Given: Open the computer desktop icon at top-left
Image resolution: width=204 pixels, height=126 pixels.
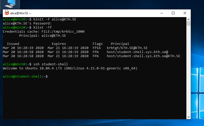Looking at the screenshot, I should coord(10,4).
